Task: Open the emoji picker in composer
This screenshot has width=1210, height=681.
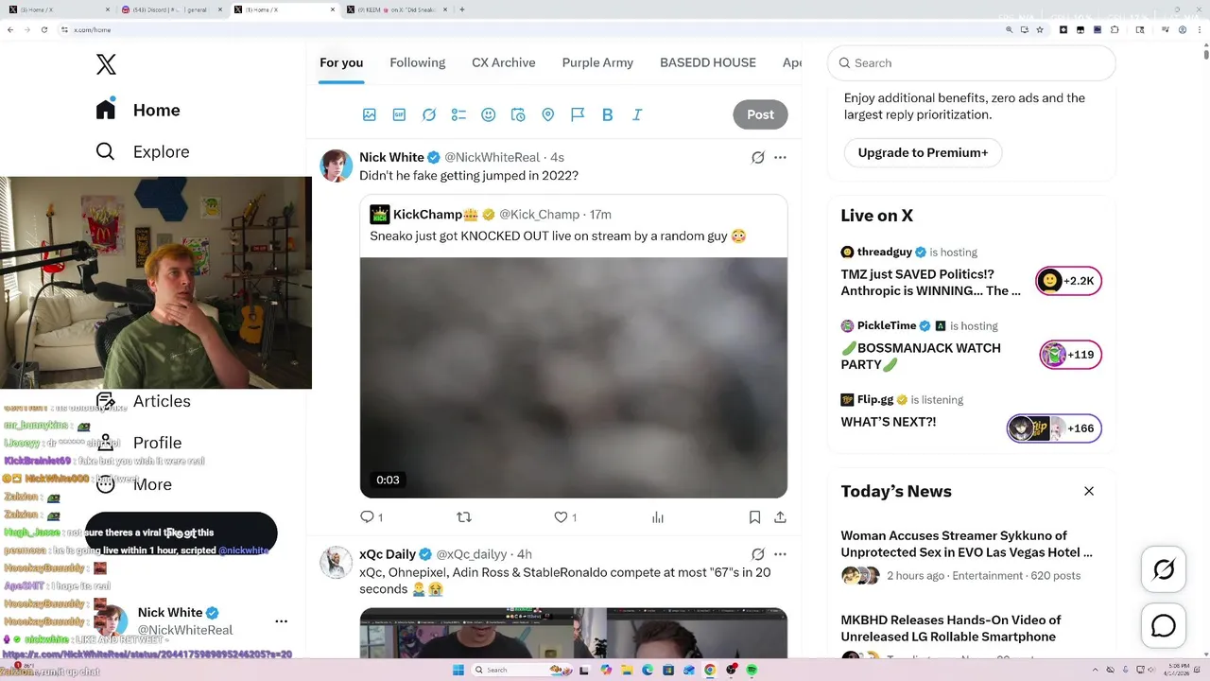Action: (489, 114)
